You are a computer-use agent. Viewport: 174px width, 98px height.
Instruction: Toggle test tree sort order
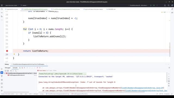[11, 71]
